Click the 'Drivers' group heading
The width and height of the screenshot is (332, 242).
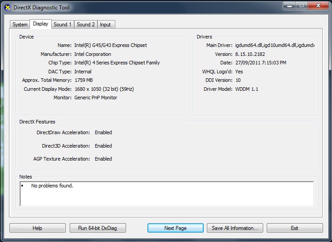[204, 37]
